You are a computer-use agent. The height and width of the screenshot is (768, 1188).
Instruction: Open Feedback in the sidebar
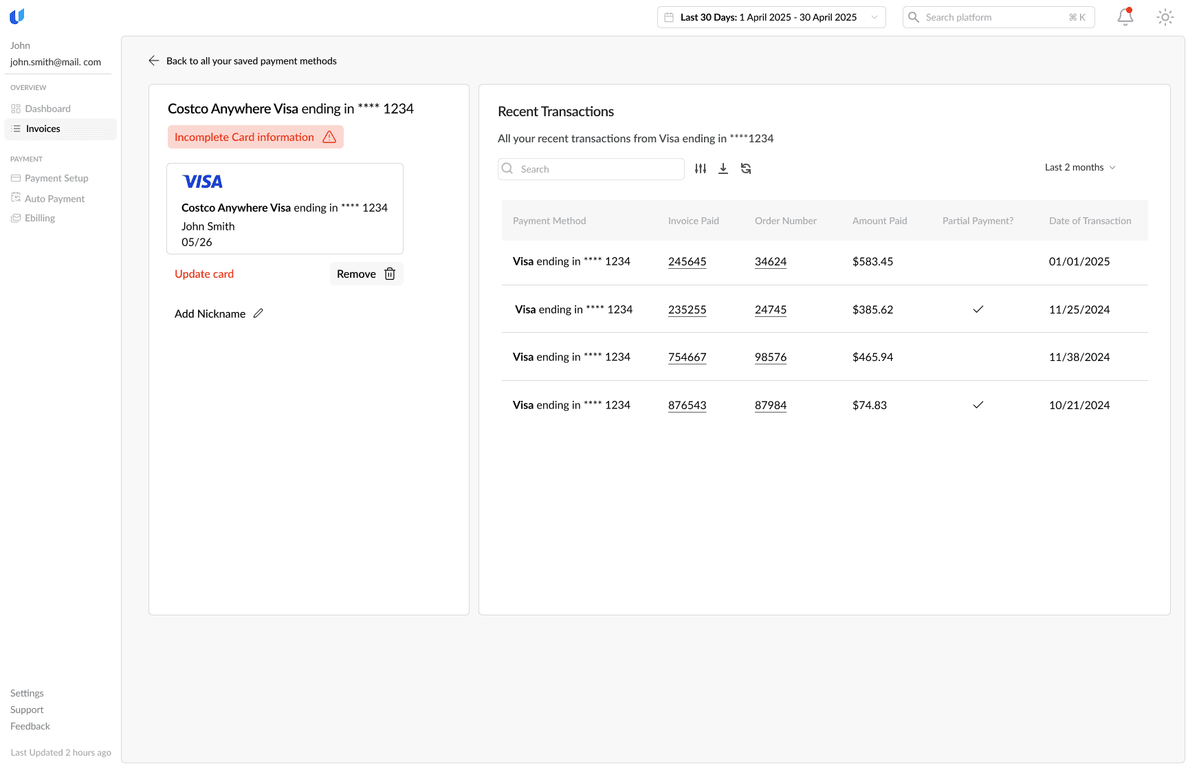coord(30,726)
